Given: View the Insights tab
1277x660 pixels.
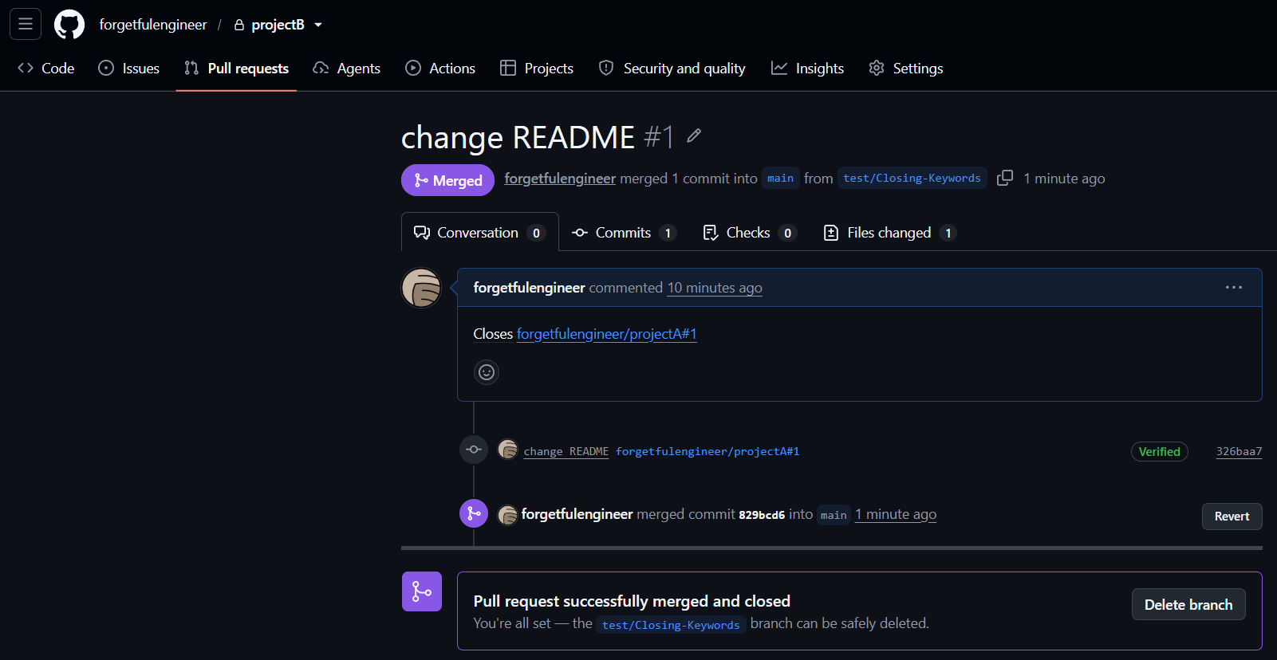Looking at the screenshot, I should tap(808, 69).
